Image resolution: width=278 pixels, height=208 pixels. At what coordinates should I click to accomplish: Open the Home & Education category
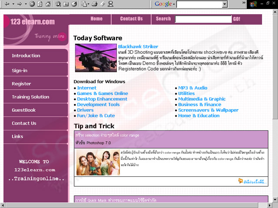199,116
